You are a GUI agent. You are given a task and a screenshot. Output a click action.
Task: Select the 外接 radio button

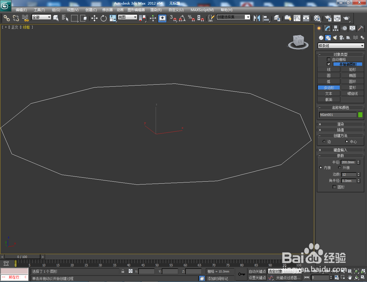click(339, 168)
